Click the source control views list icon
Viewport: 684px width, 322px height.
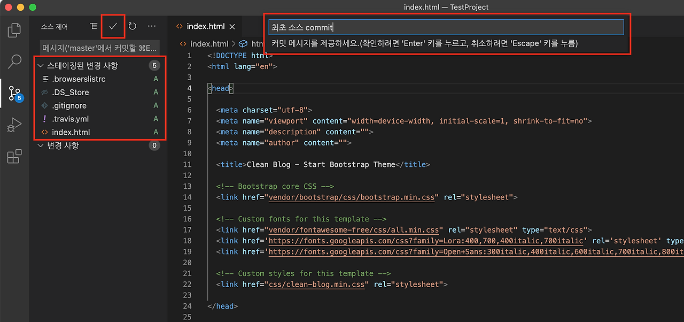click(94, 26)
